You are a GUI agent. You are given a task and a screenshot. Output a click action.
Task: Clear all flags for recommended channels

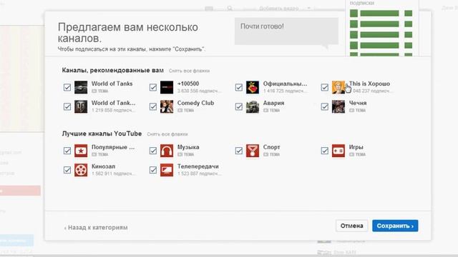coord(189,71)
